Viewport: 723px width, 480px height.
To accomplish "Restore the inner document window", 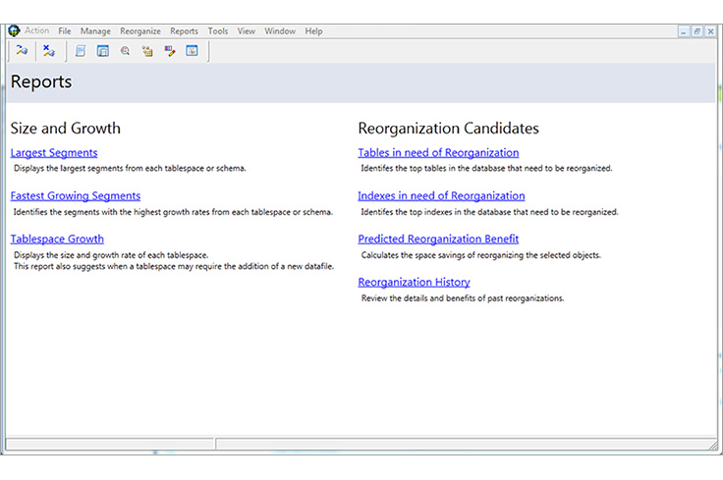I will point(696,31).
